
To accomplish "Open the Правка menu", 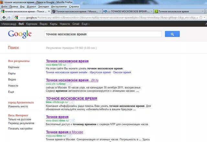I will coord(14,6).
